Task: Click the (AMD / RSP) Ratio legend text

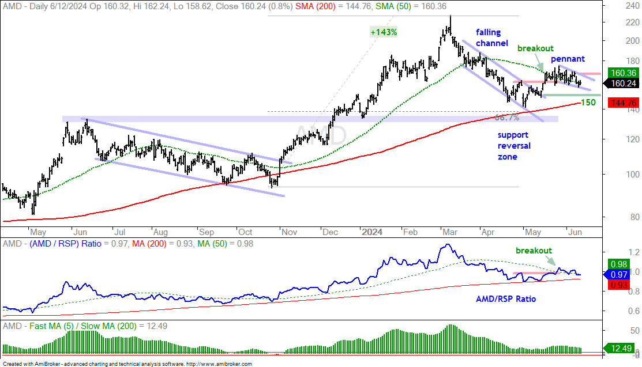Action: tap(66, 244)
